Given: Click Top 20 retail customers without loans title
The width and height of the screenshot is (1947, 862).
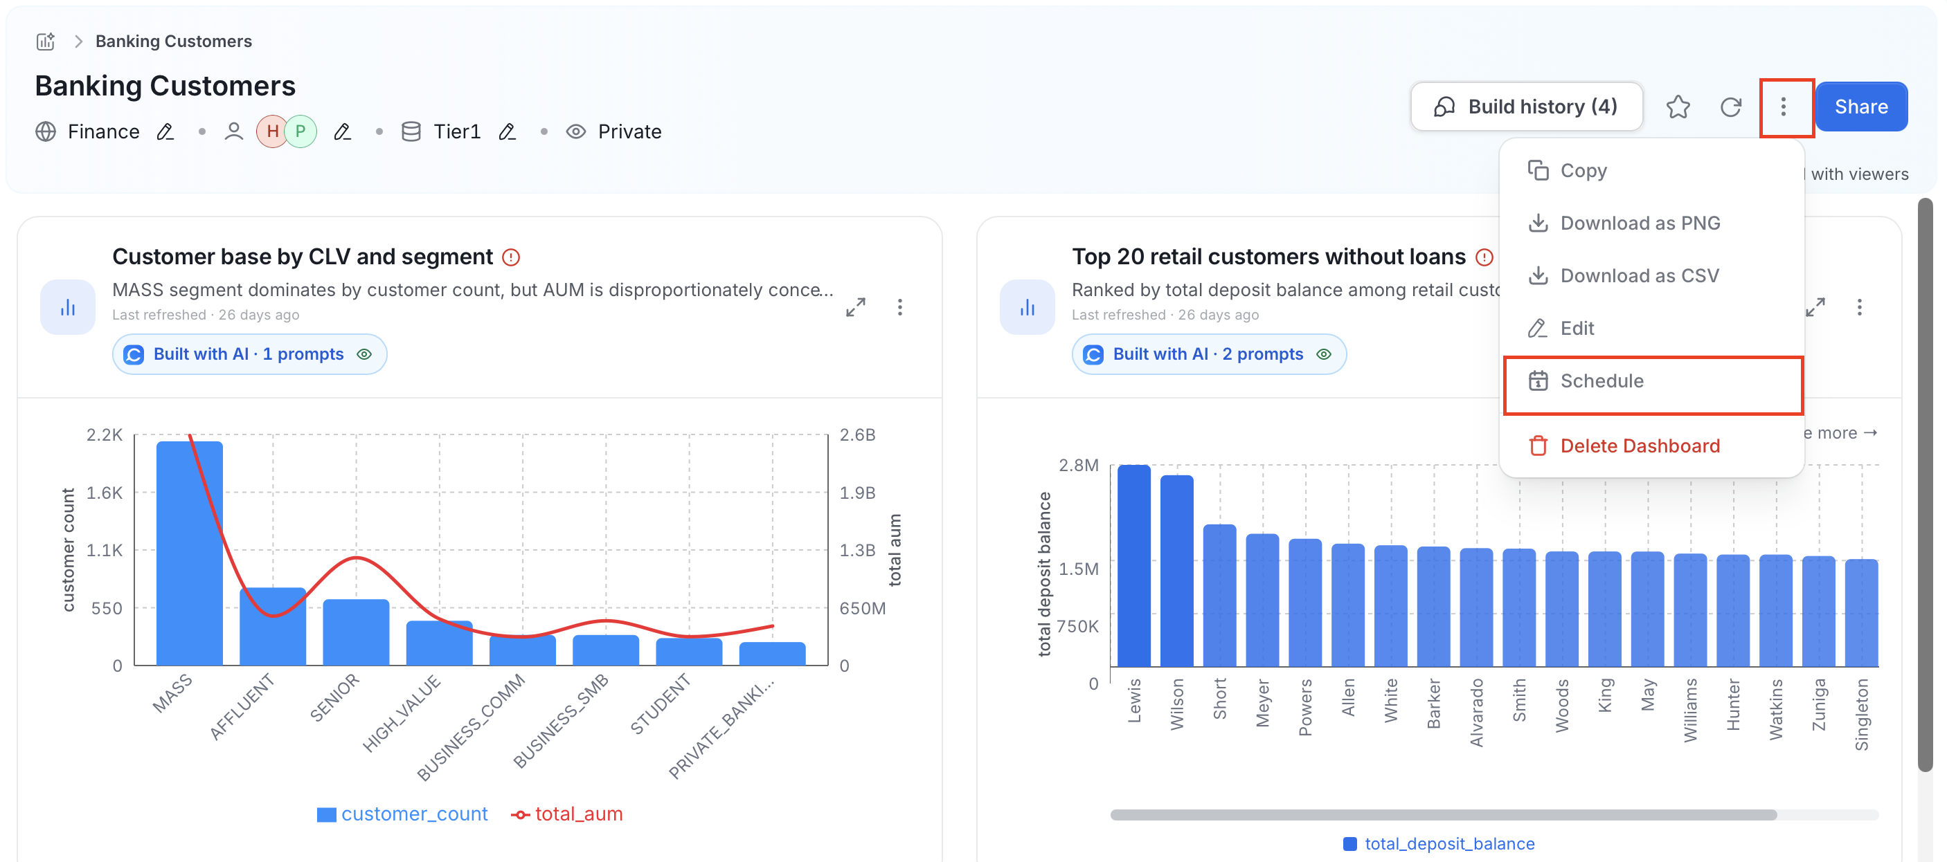Looking at the screenshot, I should (x=1268, y=257).
